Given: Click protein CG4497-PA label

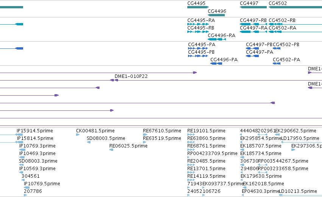Looking at the screenshot, I should [x=260, y=52].
